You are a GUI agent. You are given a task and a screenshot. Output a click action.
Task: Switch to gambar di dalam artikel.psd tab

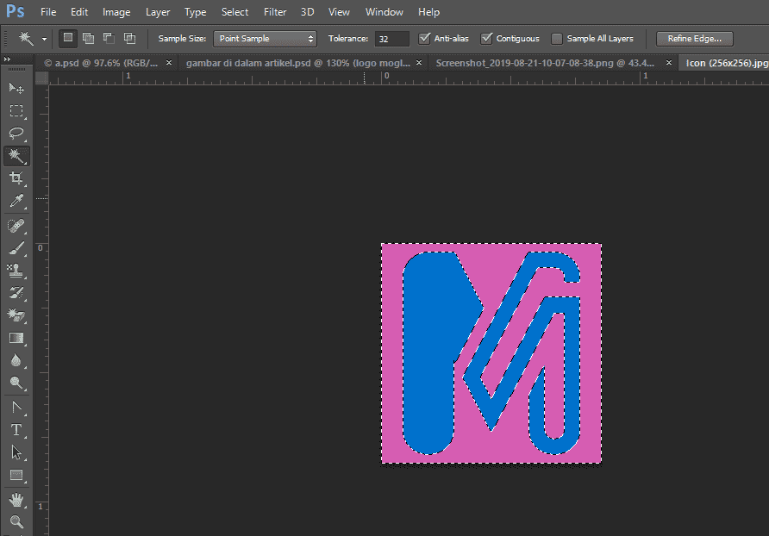tap(297, 63)
